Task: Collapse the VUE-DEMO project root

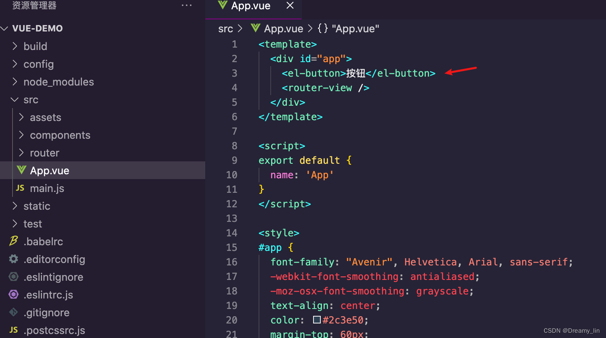Action: pos(5,28)
